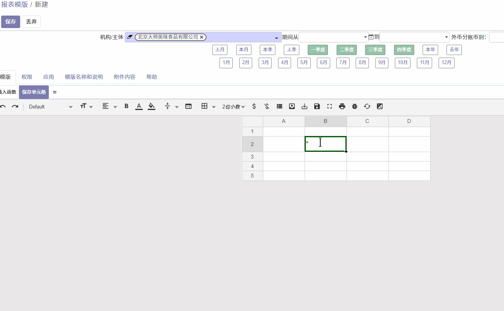The width and height of the screenshot is (504, 311).
Task: Click the dollar sign currency icon
Action: point(254,107)
